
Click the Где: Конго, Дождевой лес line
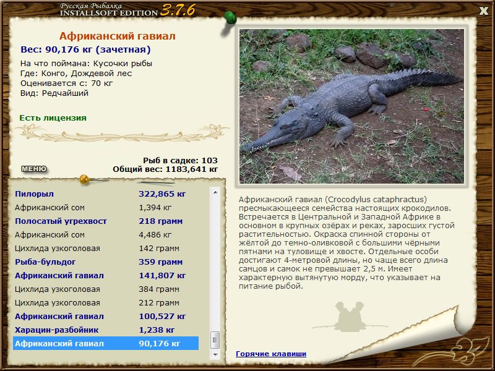point(76,74)
